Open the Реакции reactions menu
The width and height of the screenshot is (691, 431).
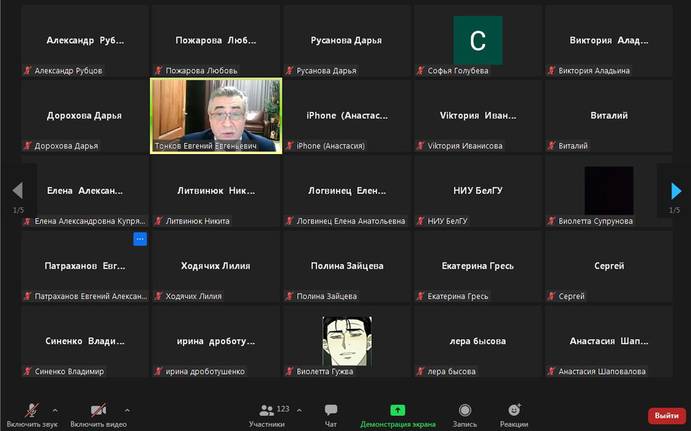point(514,414)
